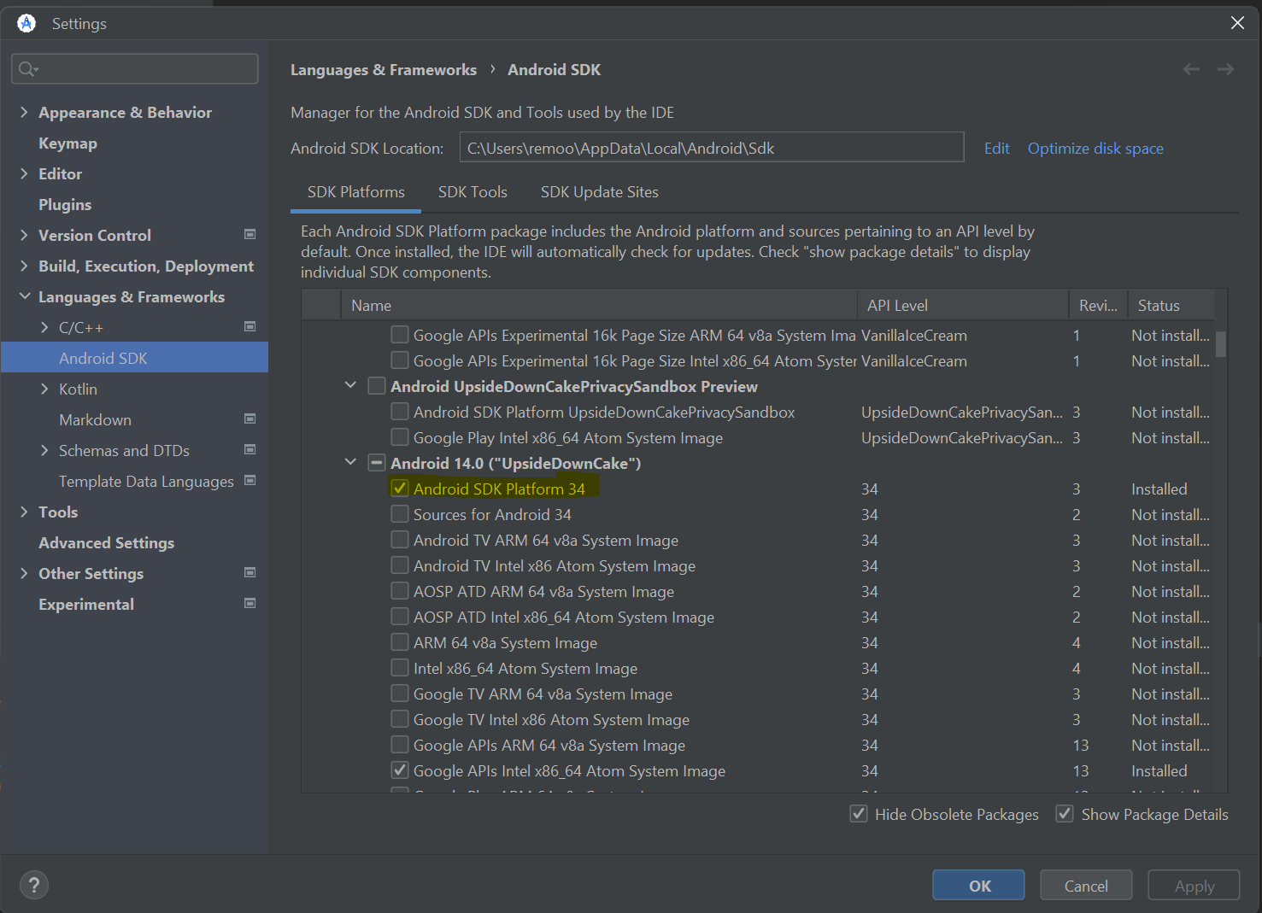The image size is (1262, 913).
Task: Uncheck Hide Obsolete Packages
Action: point(858,813)
